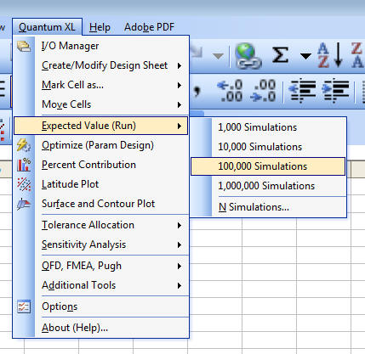Expand the Move Cells submenu
This screenshot has width=365, height=354.
101,104
